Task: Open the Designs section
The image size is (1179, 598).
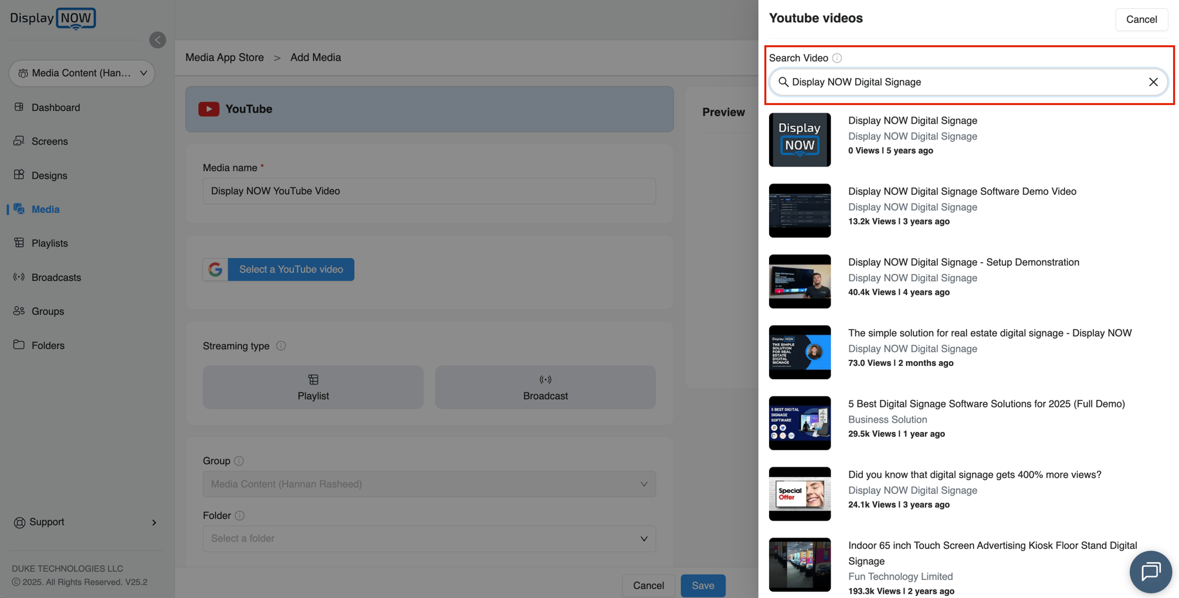Action: click(49, 175)
